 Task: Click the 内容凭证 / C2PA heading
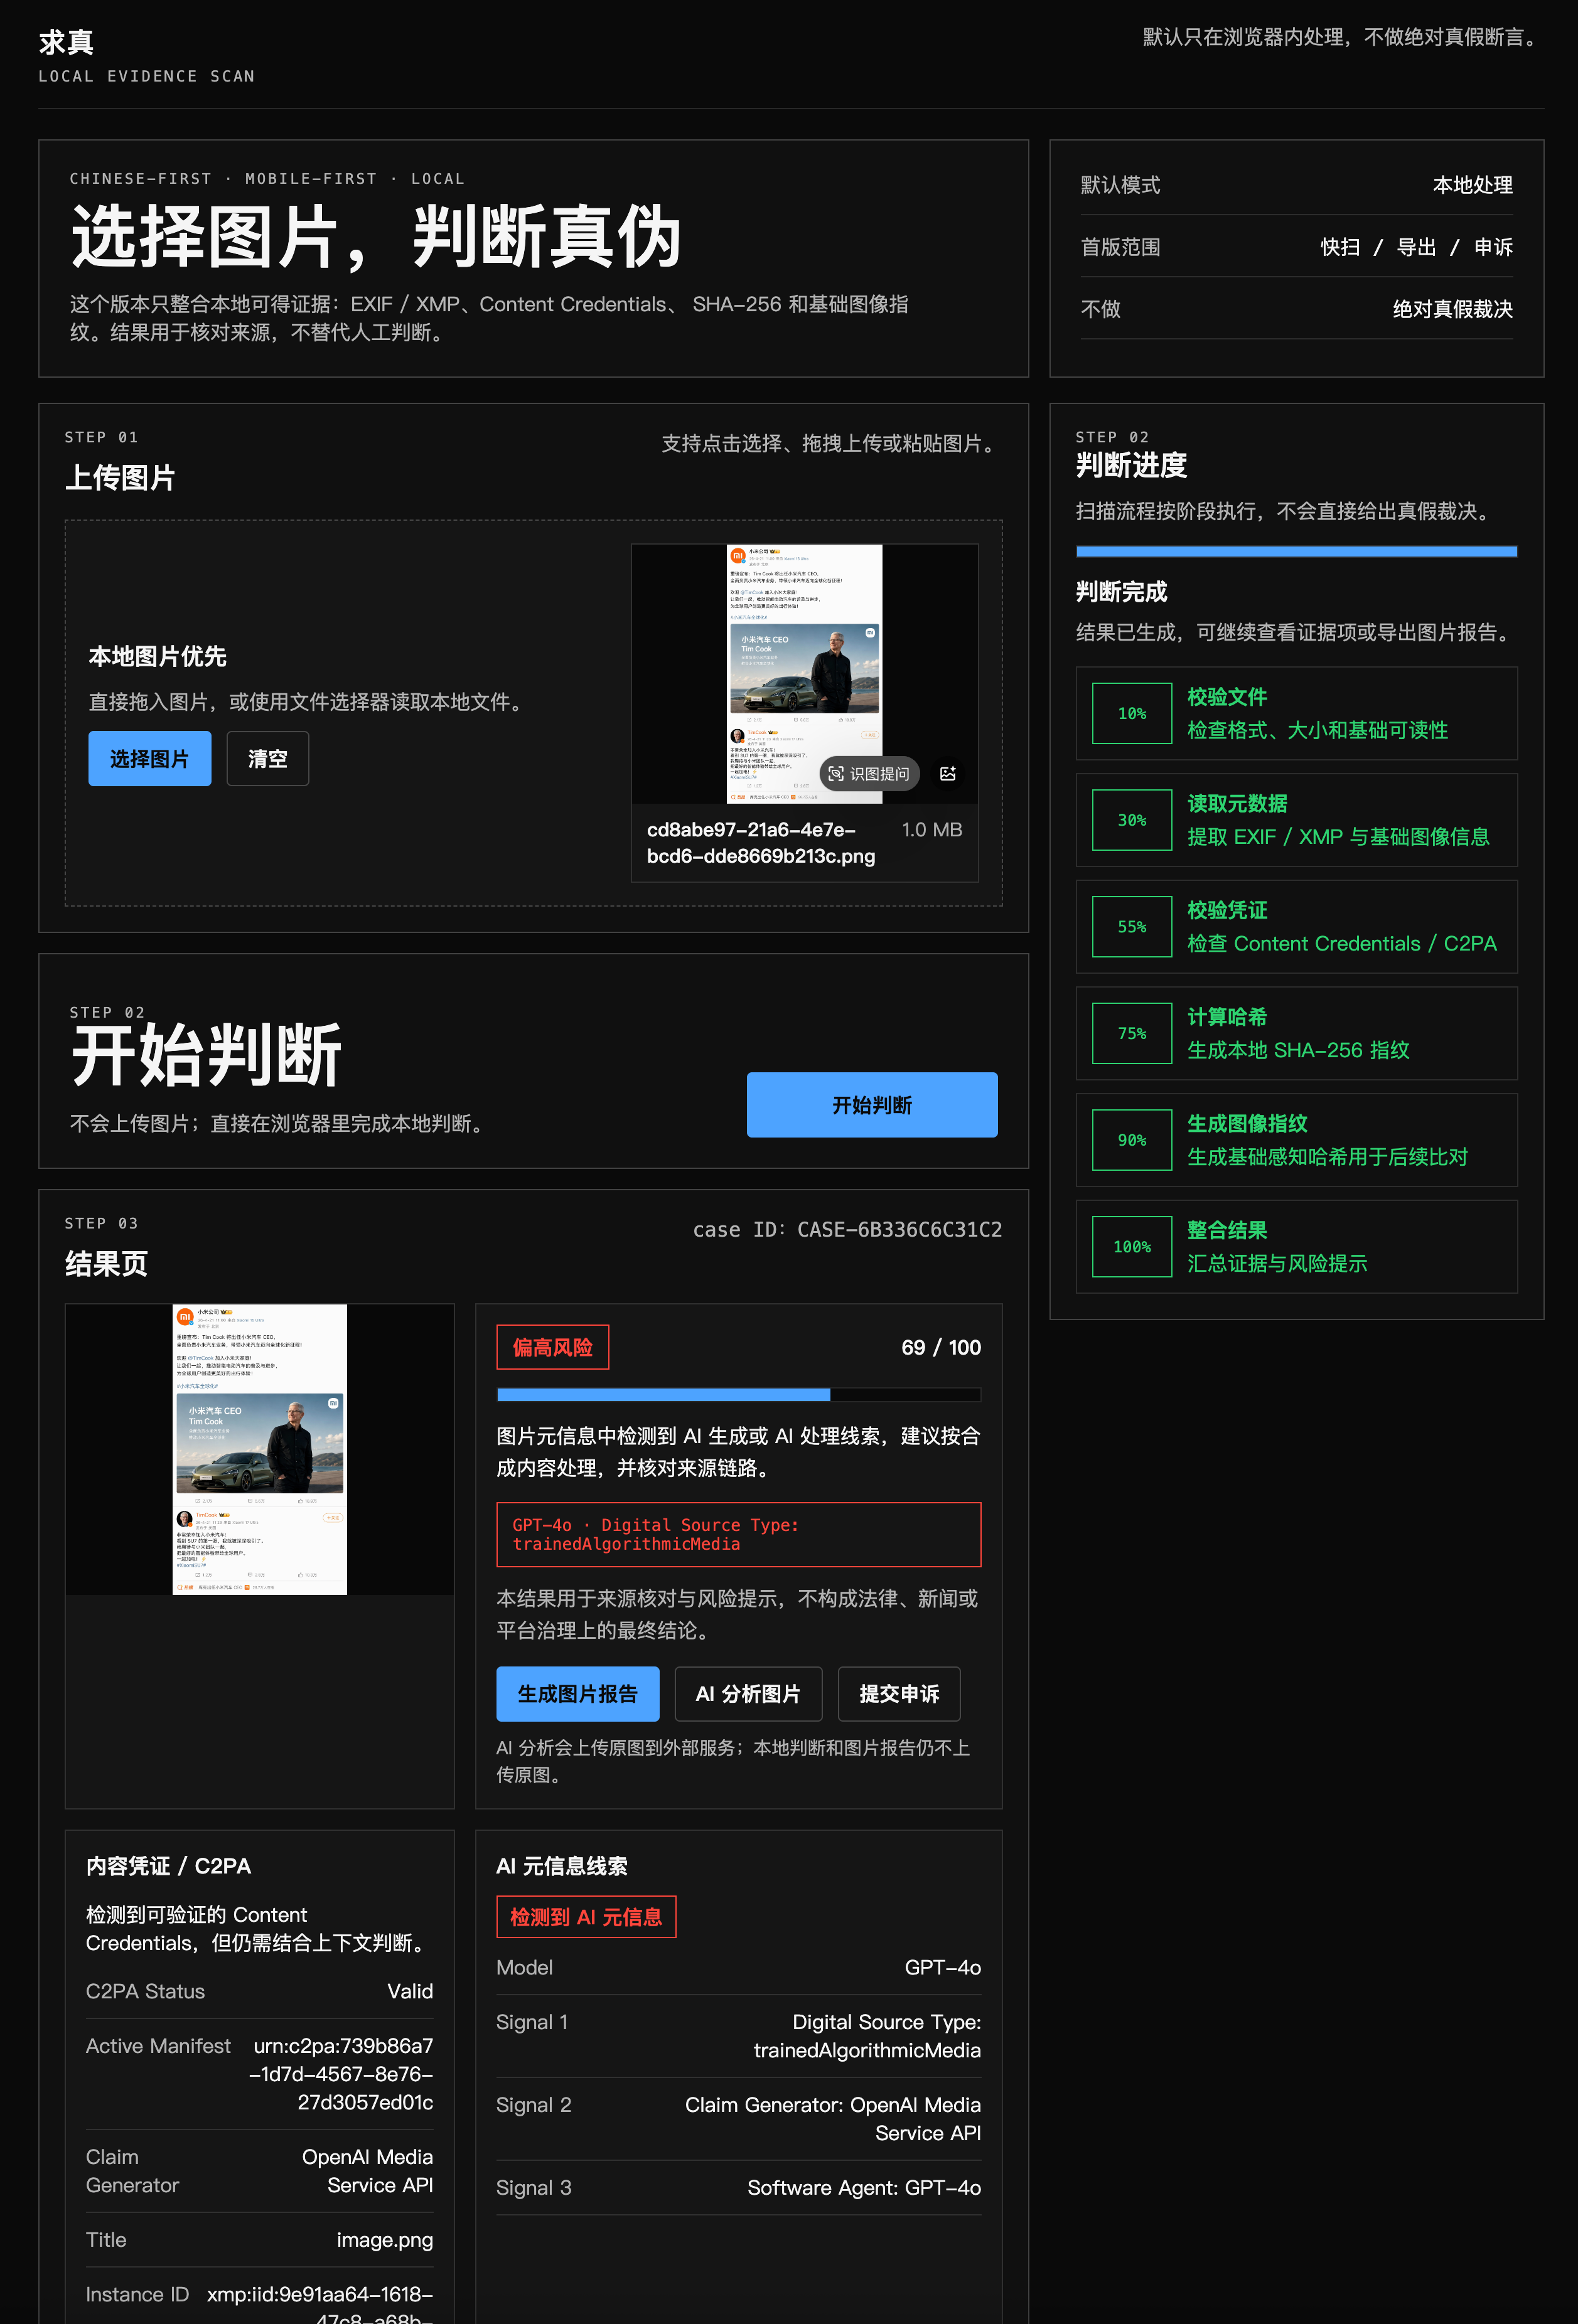(168, 1866)
